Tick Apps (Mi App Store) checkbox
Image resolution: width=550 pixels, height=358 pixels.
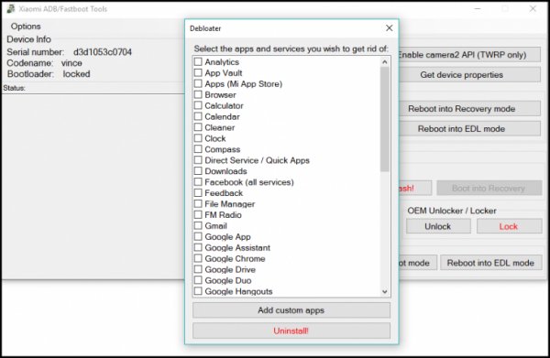198,83
